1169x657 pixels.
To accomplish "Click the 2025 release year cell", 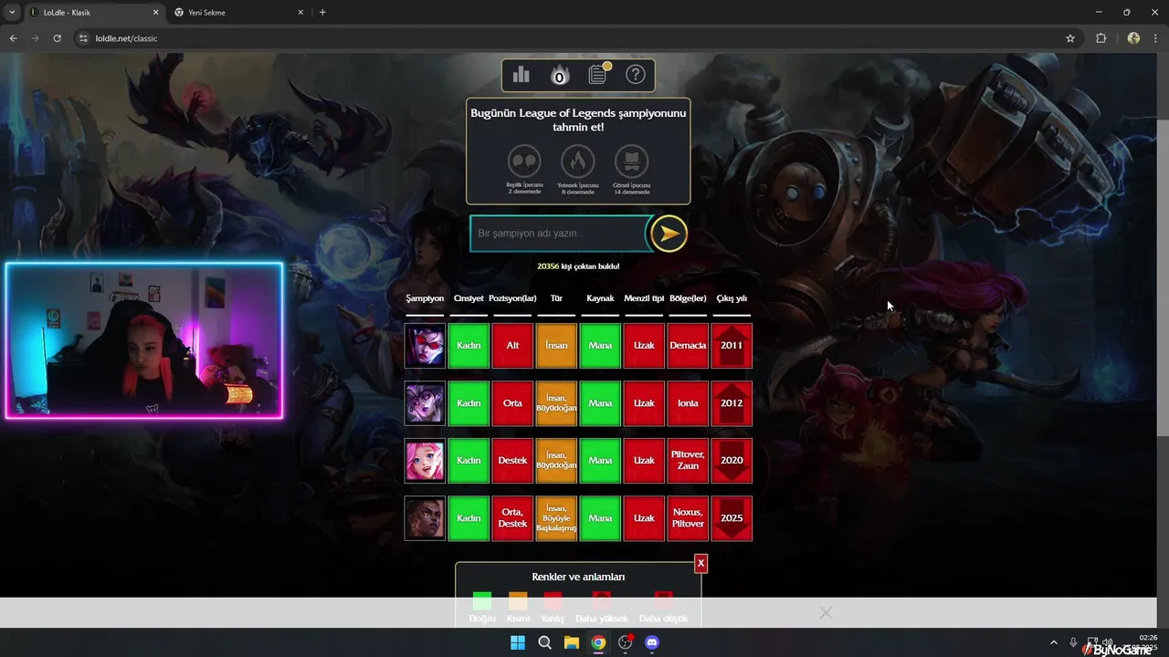I will pyautogui.click(x=732, y=518).
